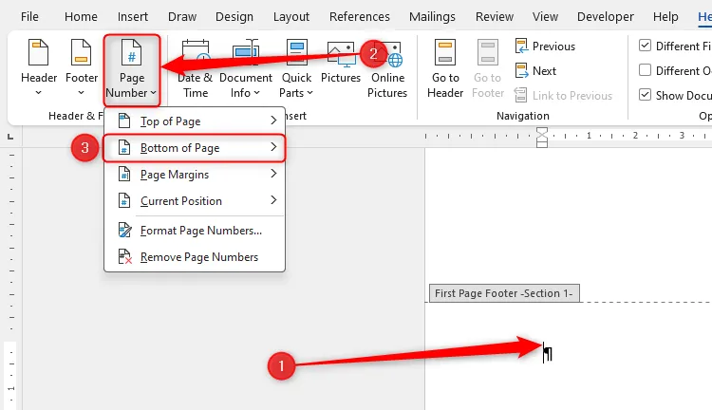Expand Top of Page submenu
This screenshot has height=410, width=712.
pos(195,121)
